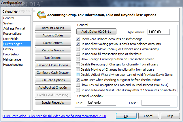Click the accounting folder header icon

point(41,15)
